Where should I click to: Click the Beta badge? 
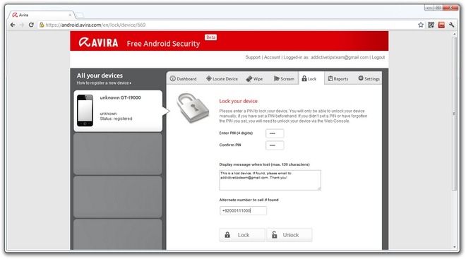pos(210,37)
